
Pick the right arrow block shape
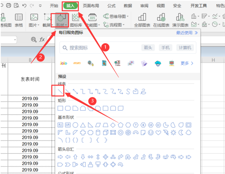pyautogui.click(x=60, y=157)
